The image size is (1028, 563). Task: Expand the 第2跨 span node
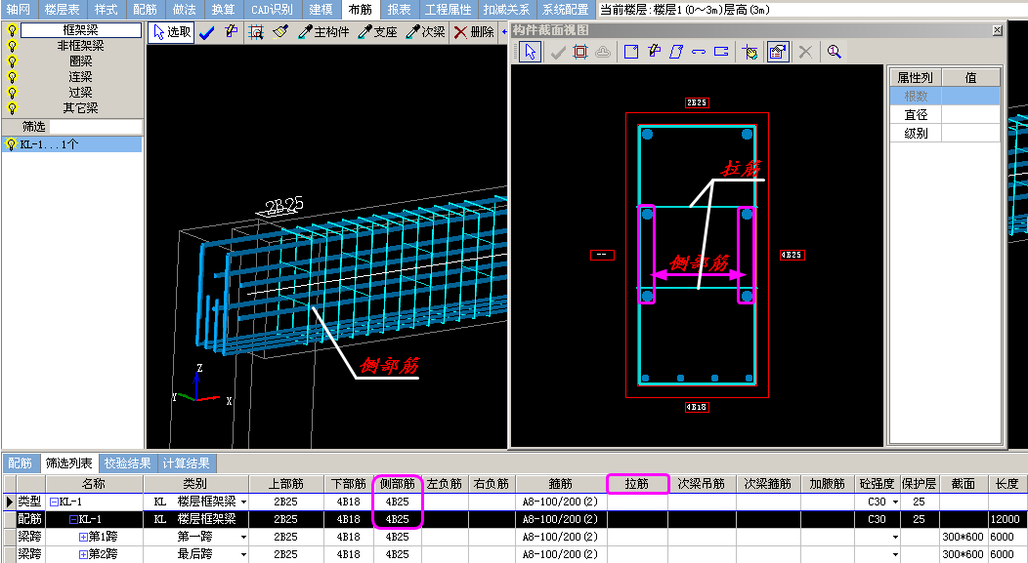tap(83, 555)
